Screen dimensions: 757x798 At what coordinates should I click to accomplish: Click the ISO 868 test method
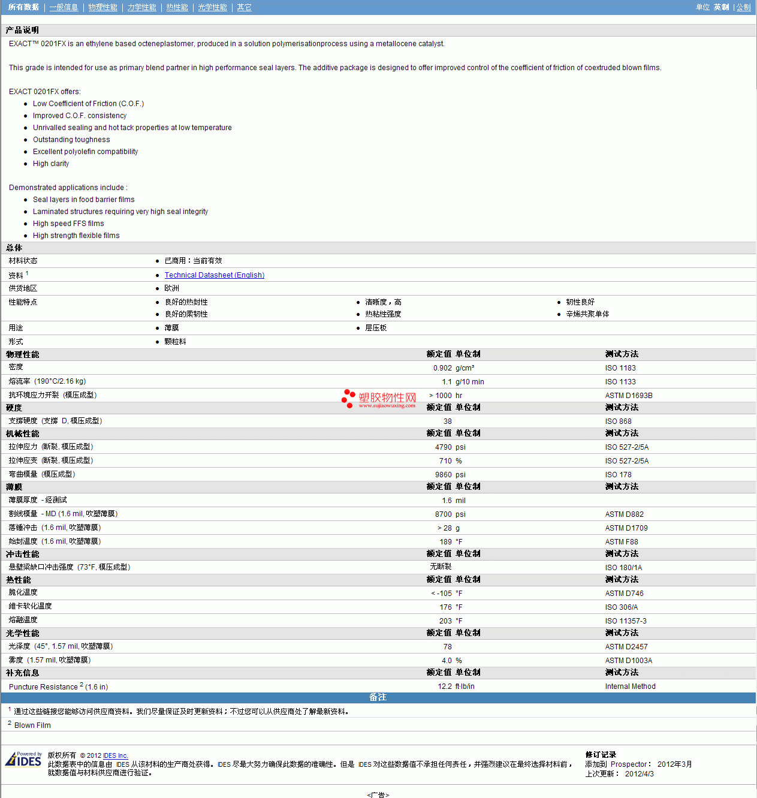point(619,421)
